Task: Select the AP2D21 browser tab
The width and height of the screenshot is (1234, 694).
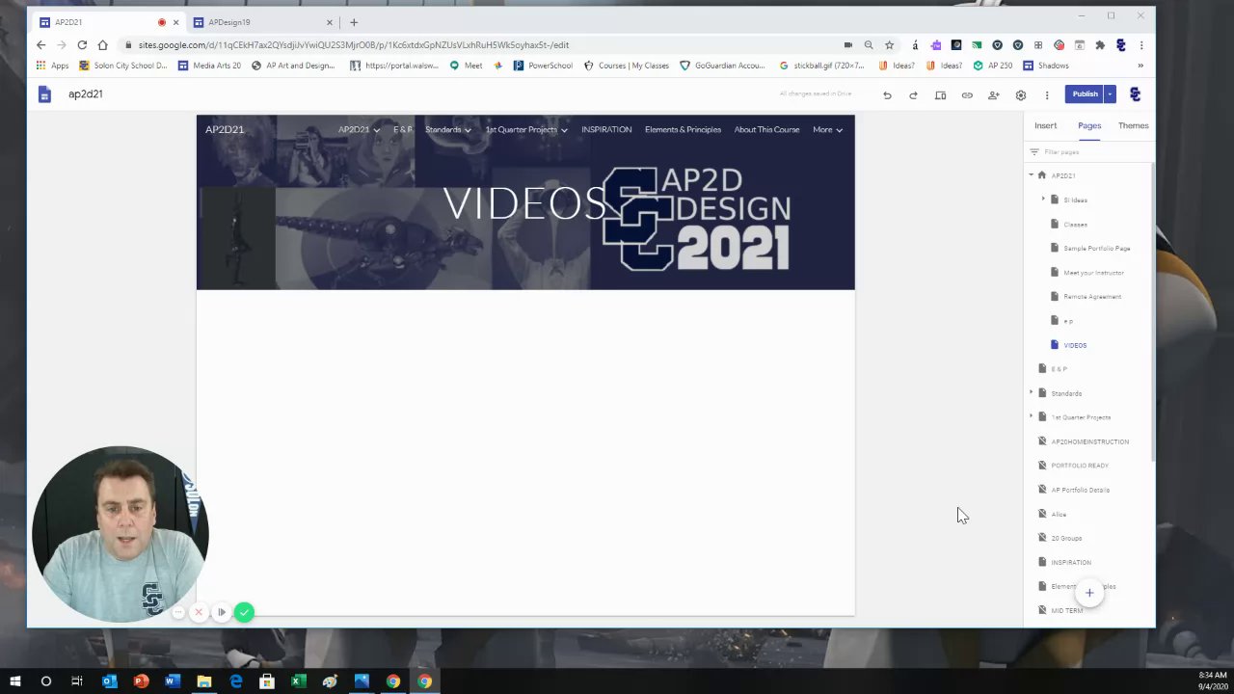Action: [106, 22]
